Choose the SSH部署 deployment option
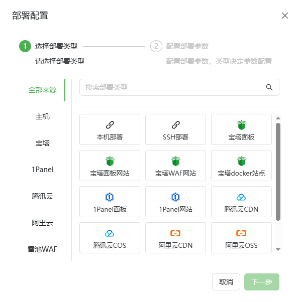The image size is (299, 302). pos(175,129)
